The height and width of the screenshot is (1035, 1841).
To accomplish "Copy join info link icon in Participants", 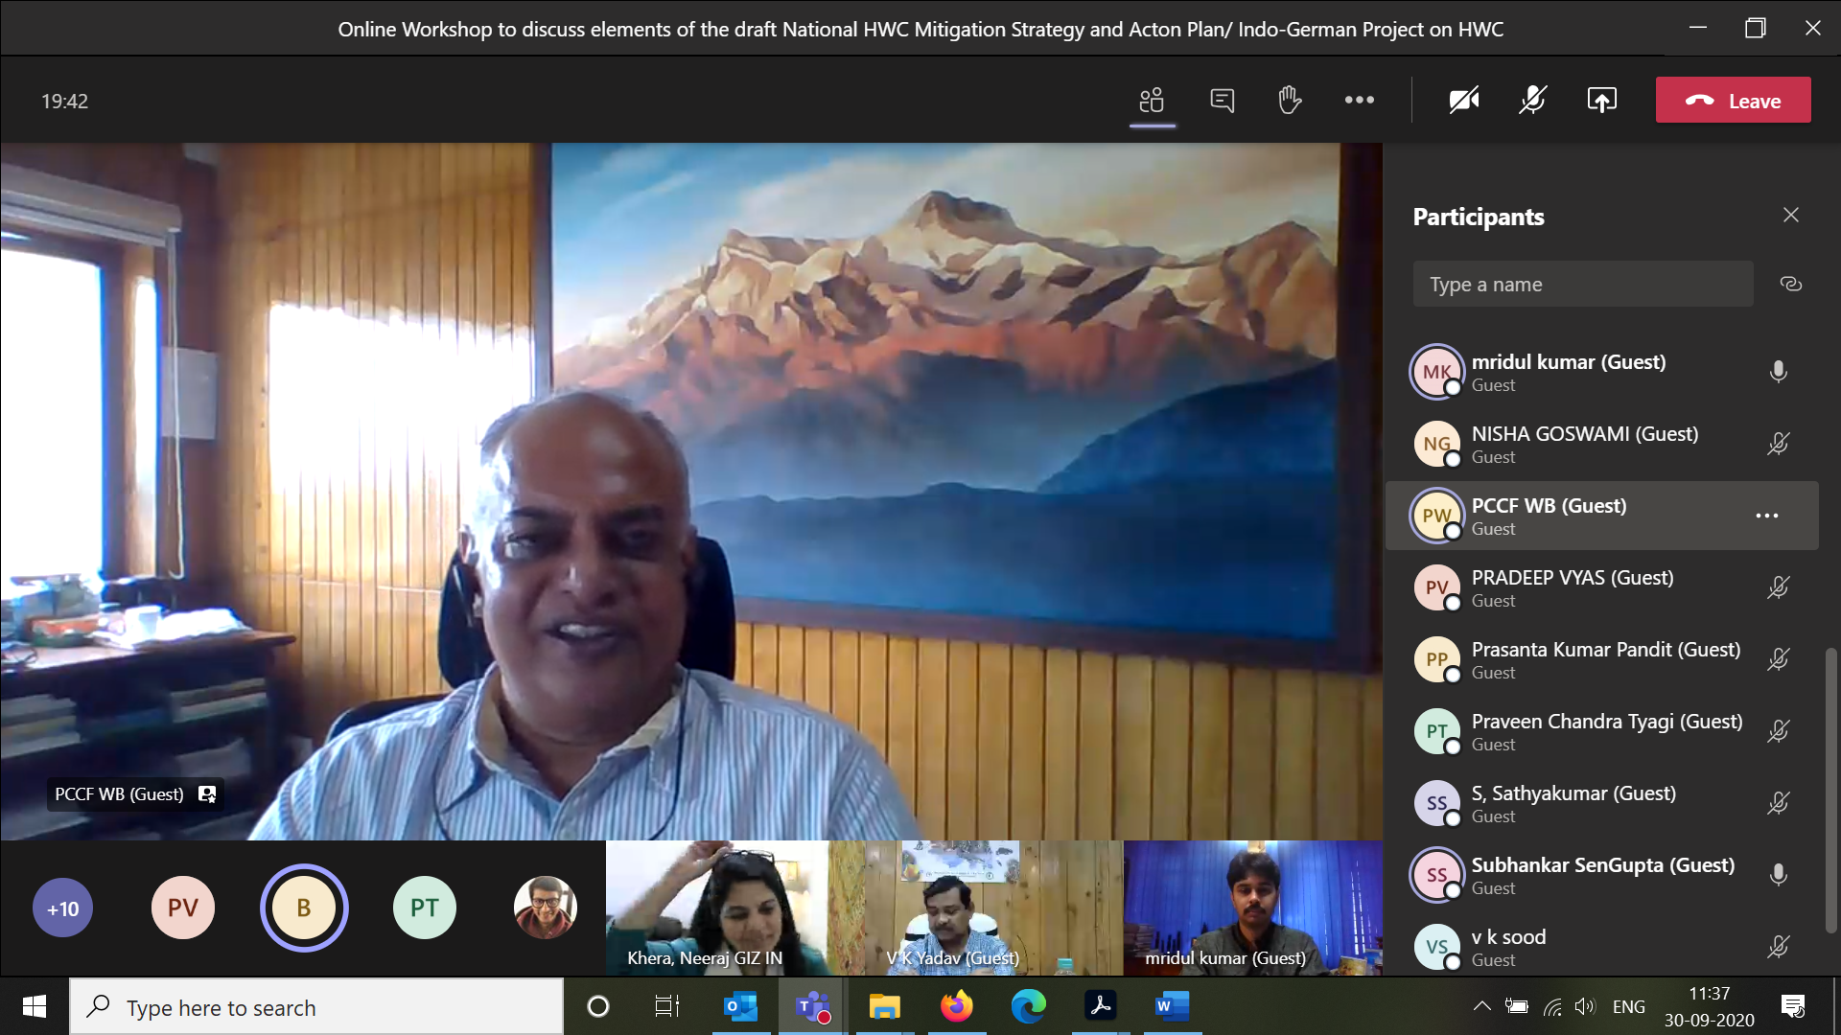I will 1790,285.
